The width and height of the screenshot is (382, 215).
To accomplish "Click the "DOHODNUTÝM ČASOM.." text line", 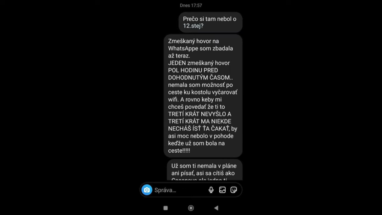I will 200,78.
